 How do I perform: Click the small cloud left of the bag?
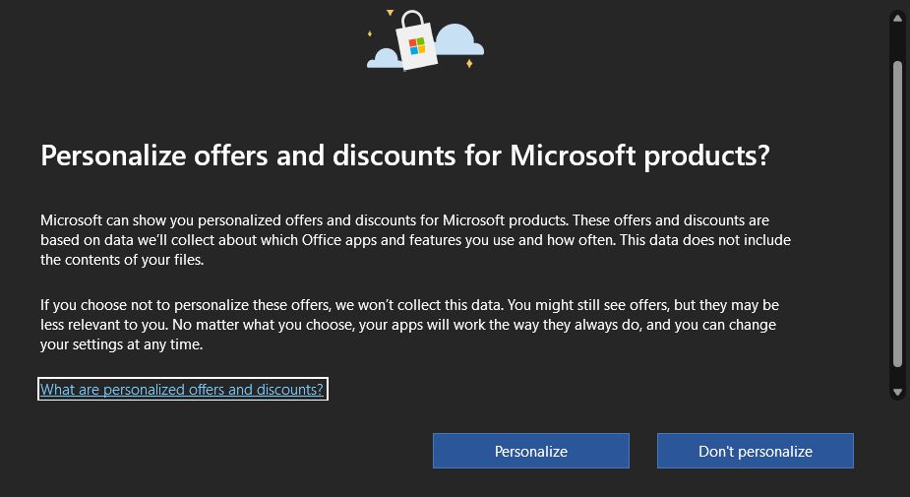click(385, 59)
